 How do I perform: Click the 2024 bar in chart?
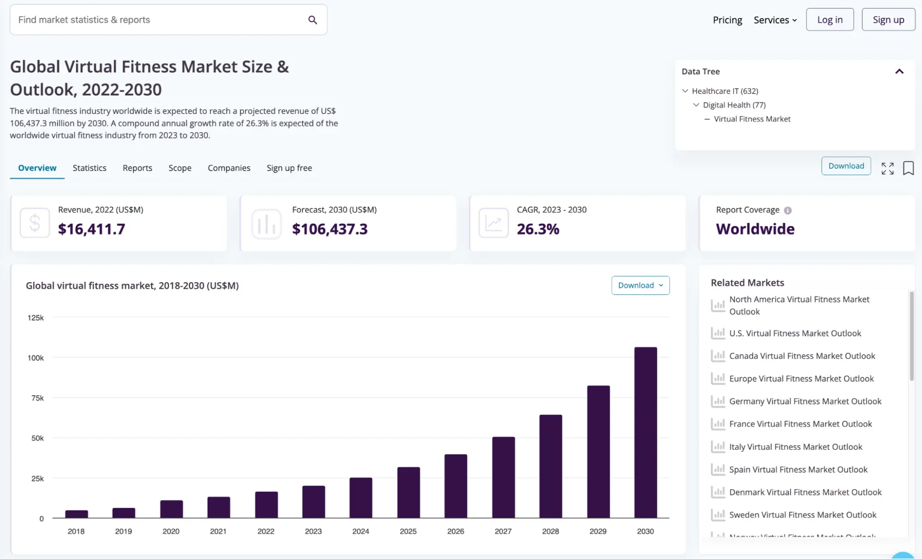coord(361,498)
